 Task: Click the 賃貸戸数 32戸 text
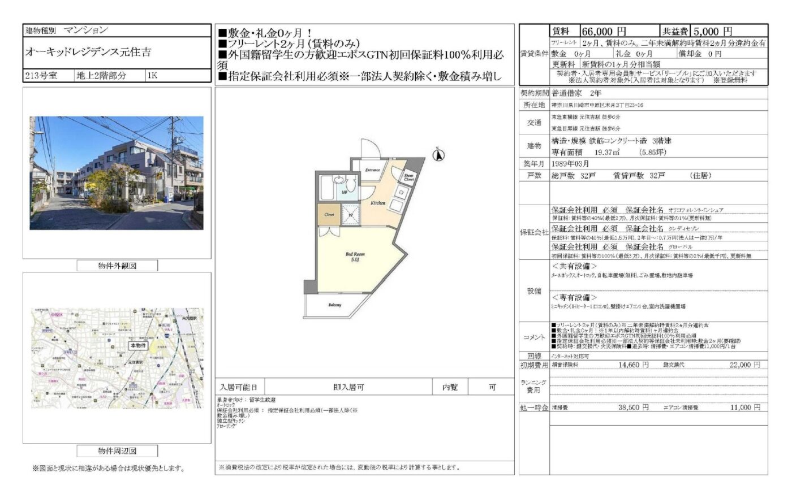click(x=639, y=176)
